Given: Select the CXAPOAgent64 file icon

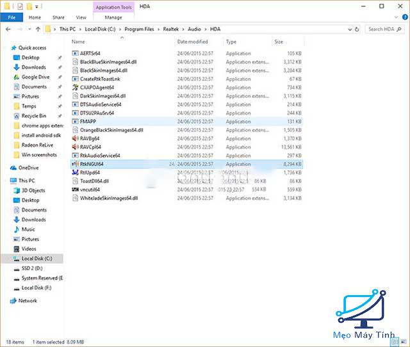Looking at the screenshot, I should [x=76, y=88].
